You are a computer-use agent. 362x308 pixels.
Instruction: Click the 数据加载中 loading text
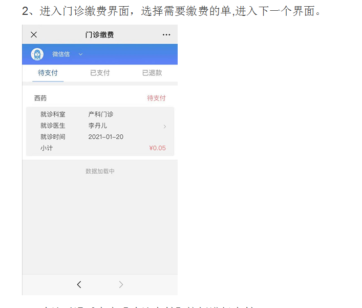(100, 171)
